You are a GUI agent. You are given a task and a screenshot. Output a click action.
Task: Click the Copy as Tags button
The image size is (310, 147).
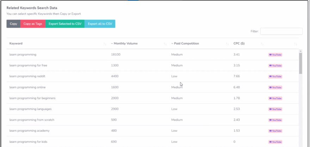(x=33, y=24)
